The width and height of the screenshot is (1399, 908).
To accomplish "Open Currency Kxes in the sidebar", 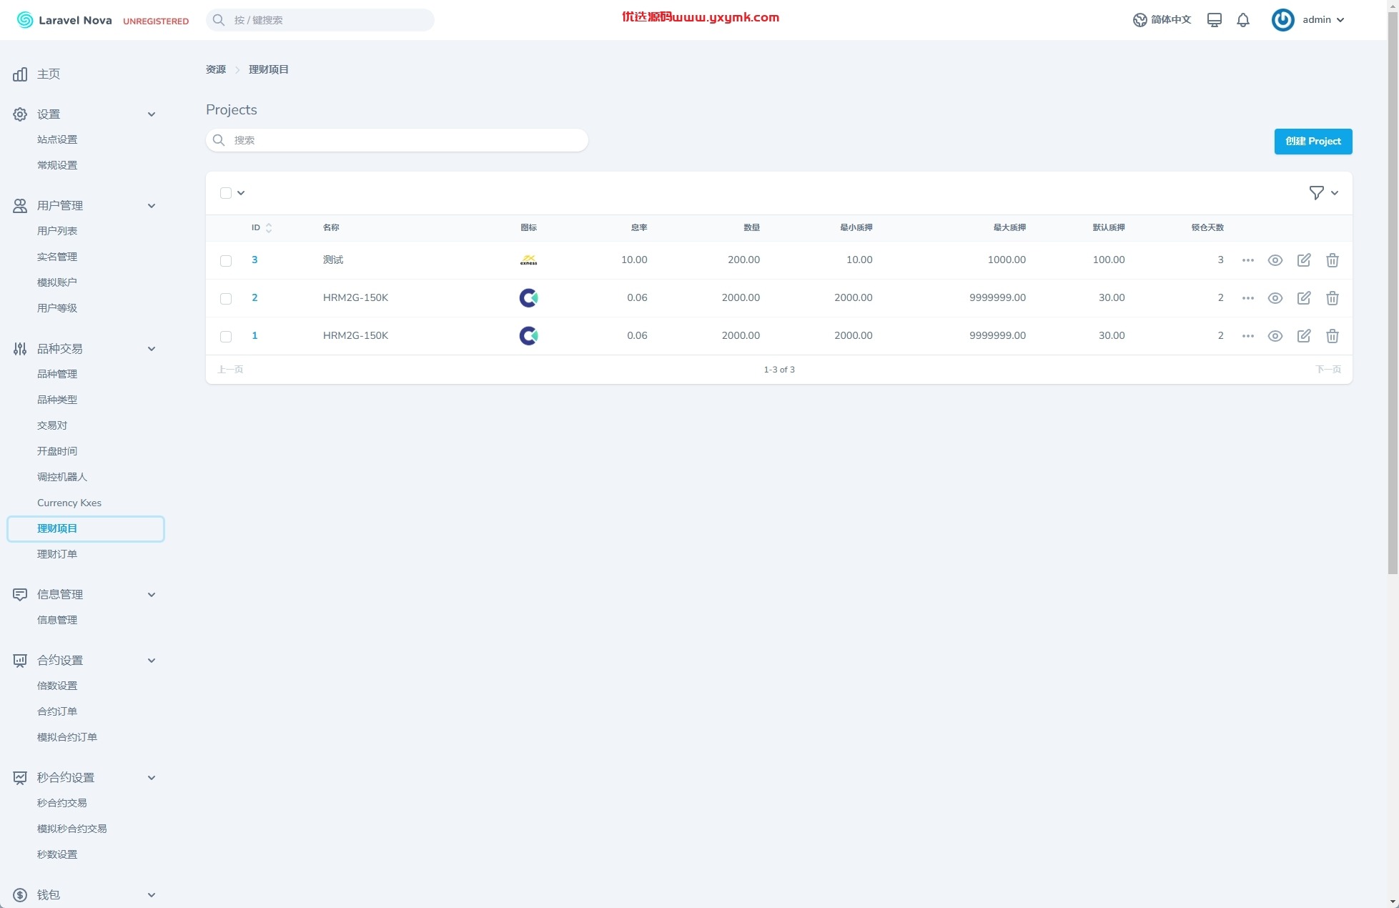I will click(69, 503).
